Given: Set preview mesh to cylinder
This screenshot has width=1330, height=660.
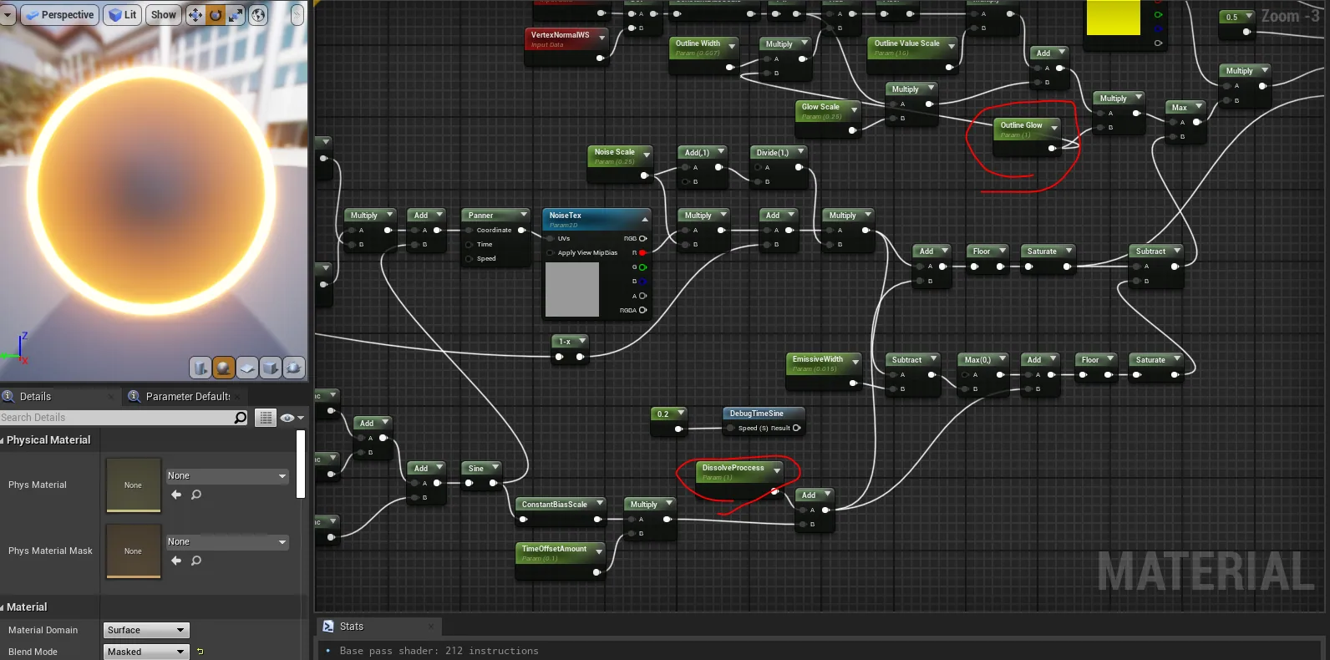Looking at the screenshot, I should (201, 368).
